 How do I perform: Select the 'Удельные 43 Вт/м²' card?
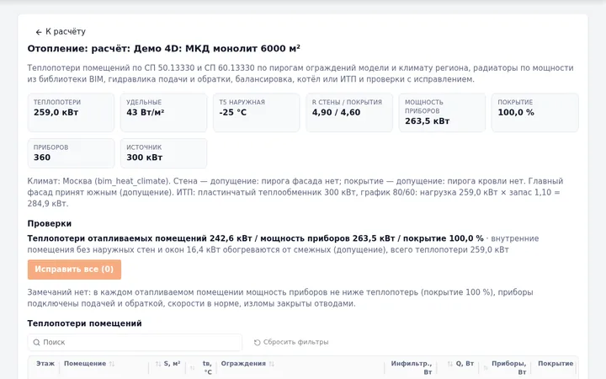[163, 113]
